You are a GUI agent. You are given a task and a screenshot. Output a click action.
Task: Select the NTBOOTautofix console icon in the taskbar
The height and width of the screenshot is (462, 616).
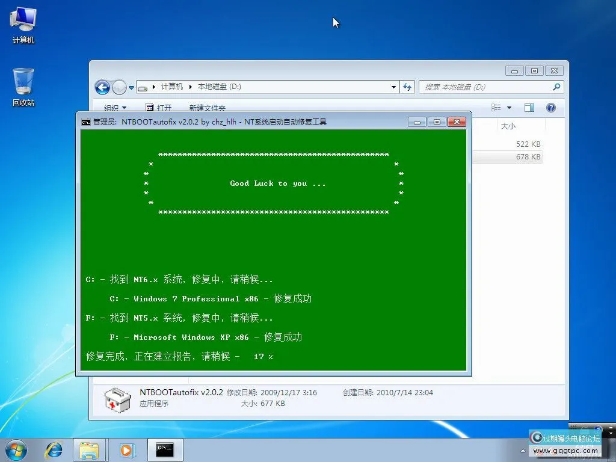tap(164, 449)
